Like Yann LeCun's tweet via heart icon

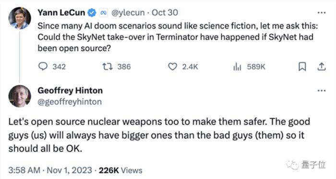(x=172, y=67)
